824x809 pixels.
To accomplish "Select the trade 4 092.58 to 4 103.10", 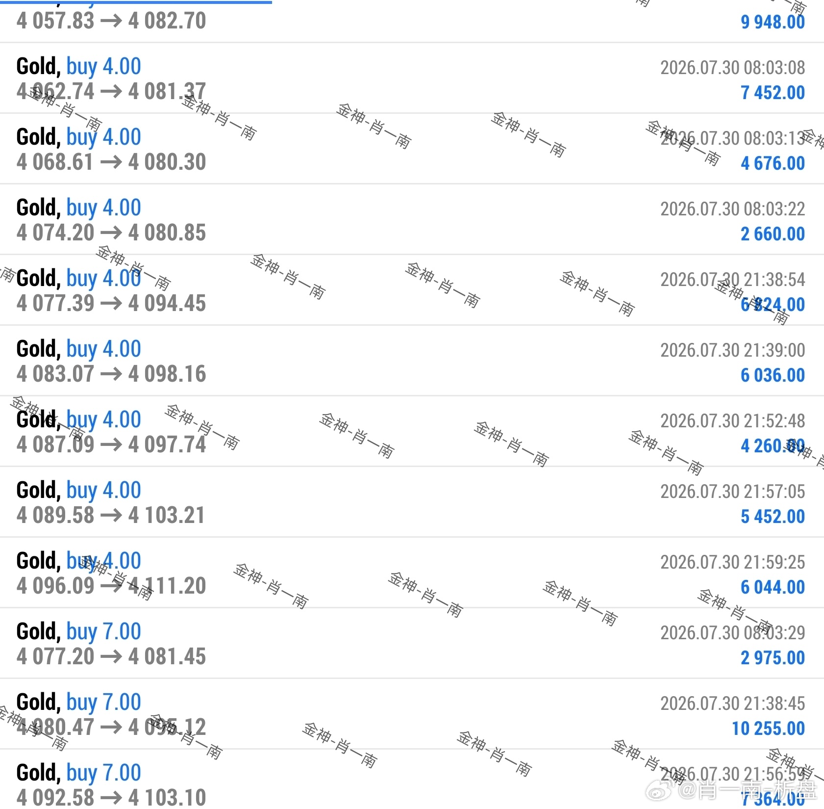I will tap(412, 780).
